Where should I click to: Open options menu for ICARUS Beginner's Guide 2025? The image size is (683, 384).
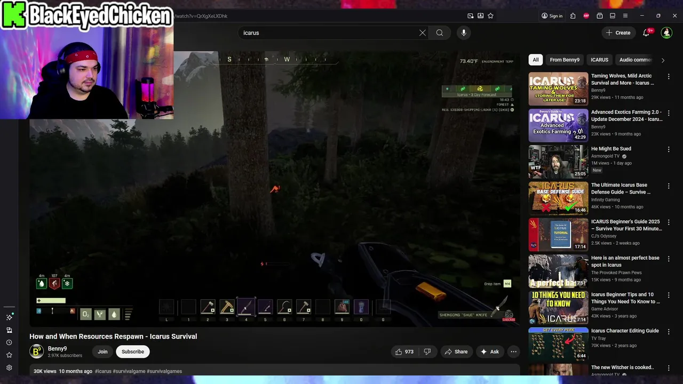(x=669, y=222)
